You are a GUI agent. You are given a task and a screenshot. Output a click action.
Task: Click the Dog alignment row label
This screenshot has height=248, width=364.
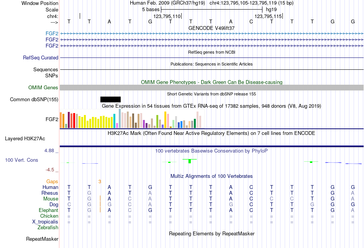pyautogui.click(x=54, y=205)
